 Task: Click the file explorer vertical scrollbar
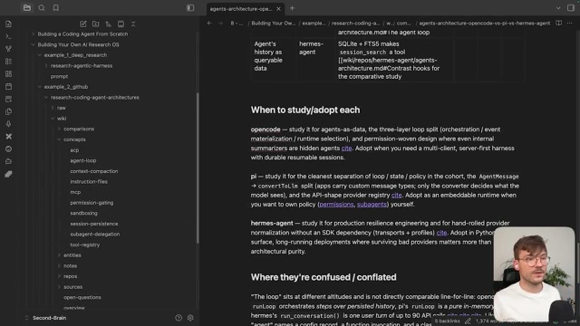pos(198,168)
